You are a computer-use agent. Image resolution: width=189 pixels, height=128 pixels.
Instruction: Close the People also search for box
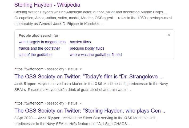click(168, 35)
